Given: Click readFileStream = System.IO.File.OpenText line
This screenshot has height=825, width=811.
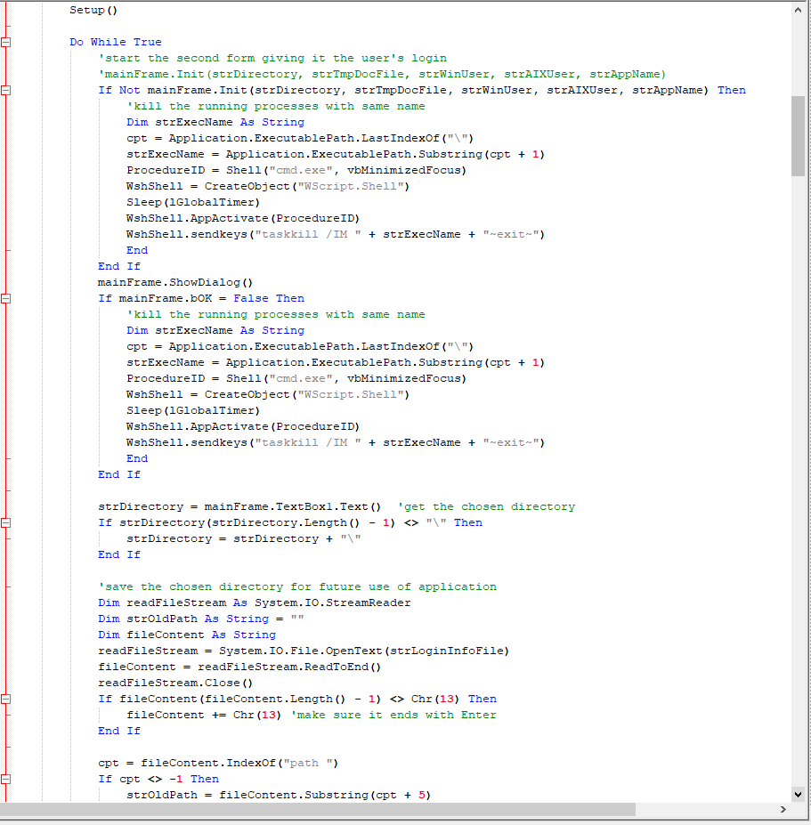Looking at the screenshot, I should 304,651.
